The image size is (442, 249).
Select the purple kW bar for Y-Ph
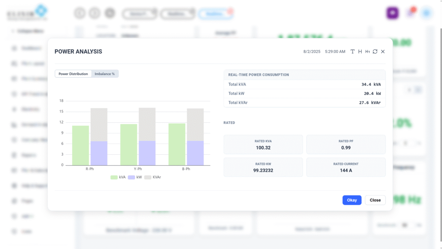pyautogui.click(x=147, y=153)
